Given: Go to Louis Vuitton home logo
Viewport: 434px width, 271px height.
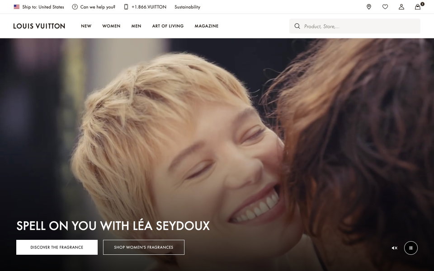Looking at the screenshot, I should click(39, 26).
